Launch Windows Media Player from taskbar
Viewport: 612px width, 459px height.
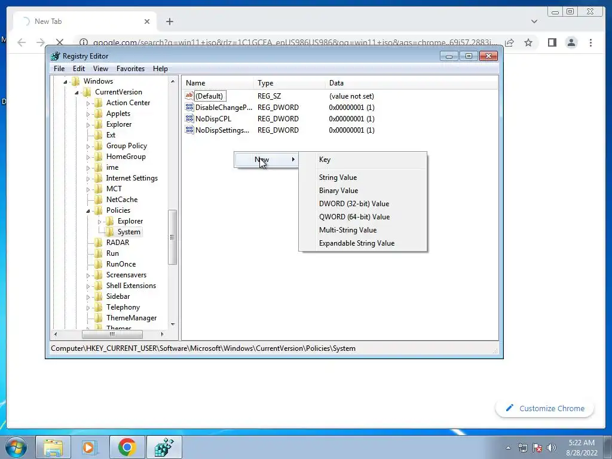(x=88, y=447)
